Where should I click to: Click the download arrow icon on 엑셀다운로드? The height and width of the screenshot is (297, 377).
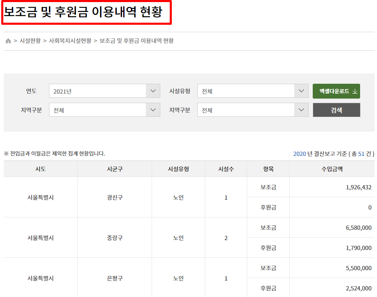[x=355, y=91]
